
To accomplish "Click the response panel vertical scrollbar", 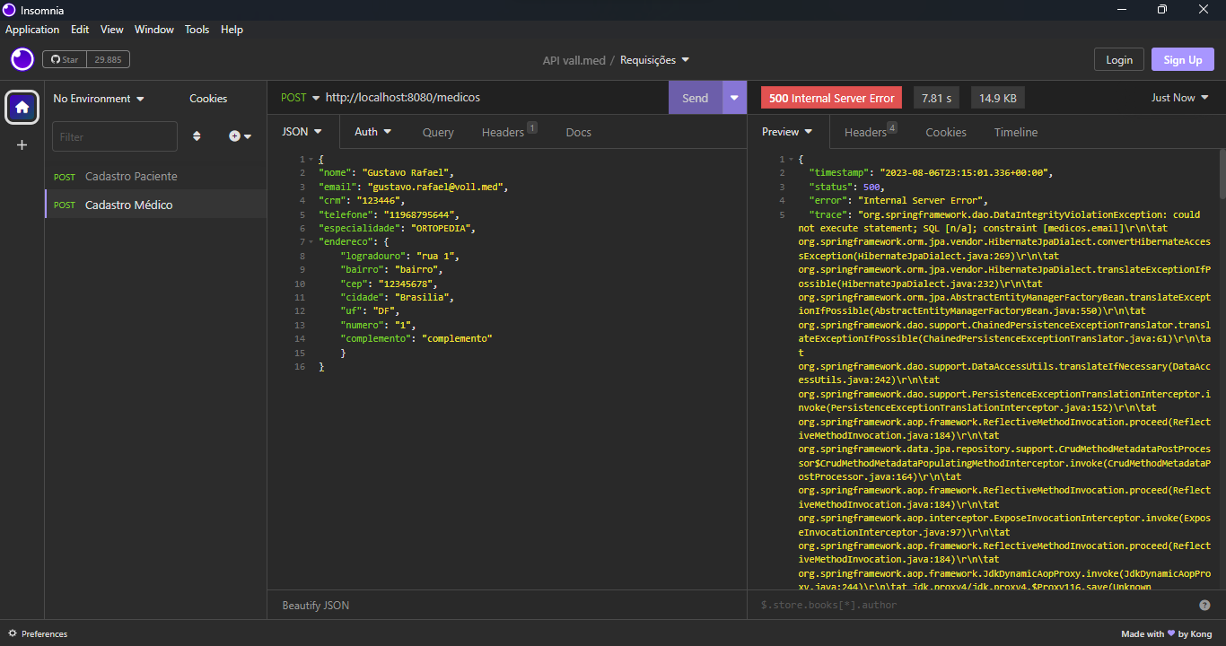I will [x=1222, y=175].
